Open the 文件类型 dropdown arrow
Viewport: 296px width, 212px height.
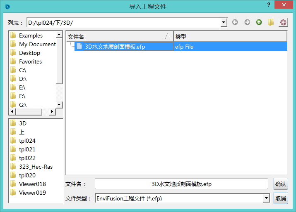[266, 198]
